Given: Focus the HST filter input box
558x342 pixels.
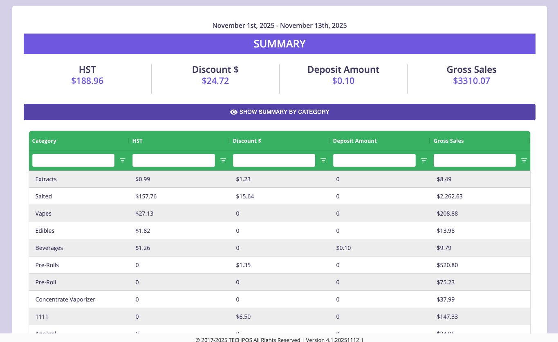Looking at the screenshot, I should (x=173, y=160).
